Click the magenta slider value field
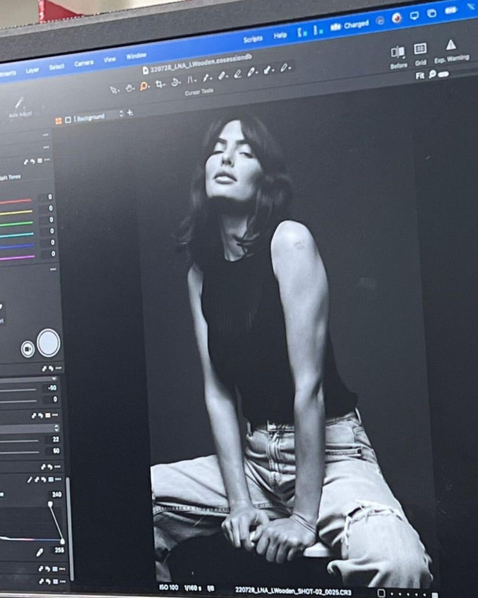Image resolution: width=478 pixels, height=598 pixels. tap(48, 254)
